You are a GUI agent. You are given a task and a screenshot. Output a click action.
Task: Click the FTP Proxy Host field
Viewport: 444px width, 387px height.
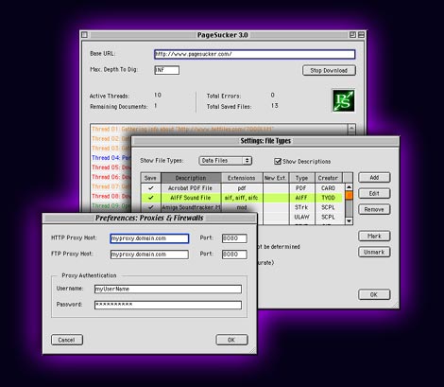149,255
